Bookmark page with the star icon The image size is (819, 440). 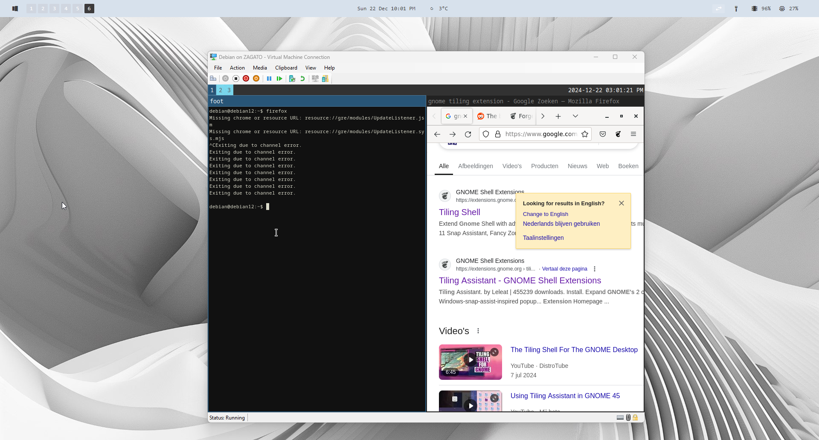pyautogui.click(x=585, y=134)
